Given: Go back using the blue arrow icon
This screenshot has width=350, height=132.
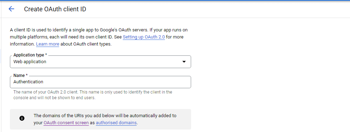Looking at the screenshot, I should pos(11,9).
